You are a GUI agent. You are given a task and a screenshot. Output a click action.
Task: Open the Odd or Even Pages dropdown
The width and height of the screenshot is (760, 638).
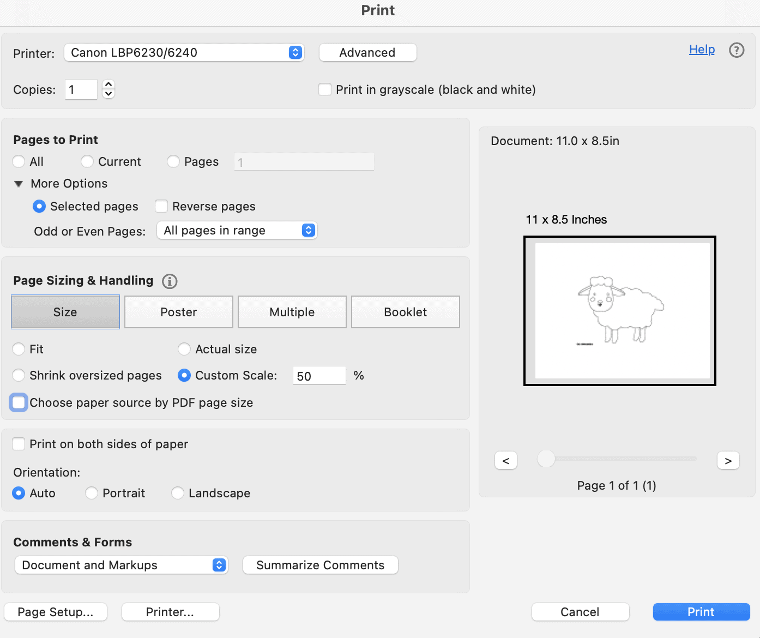click(237, 230)
